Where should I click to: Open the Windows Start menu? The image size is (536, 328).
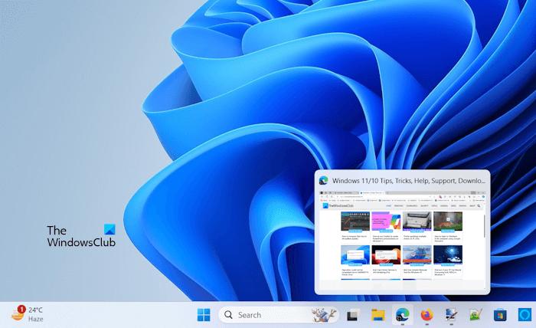click(x=204, y=314)
